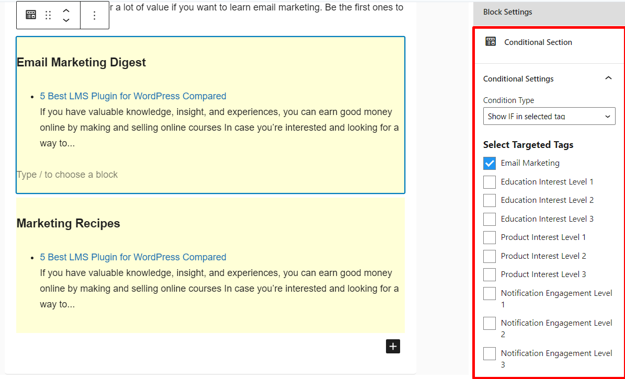Check Product Interest Level 3 tag
The image size is (625, 379).
point(490,274)
